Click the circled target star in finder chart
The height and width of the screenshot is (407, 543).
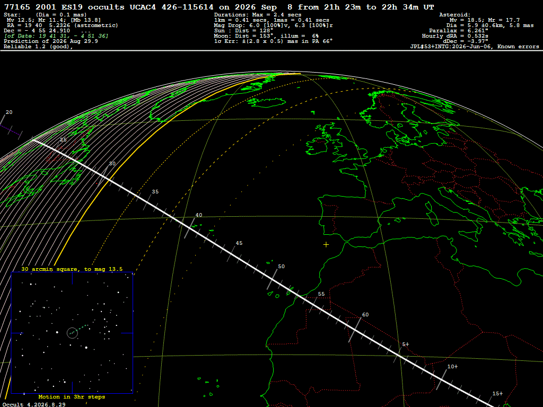click(72, 333)
